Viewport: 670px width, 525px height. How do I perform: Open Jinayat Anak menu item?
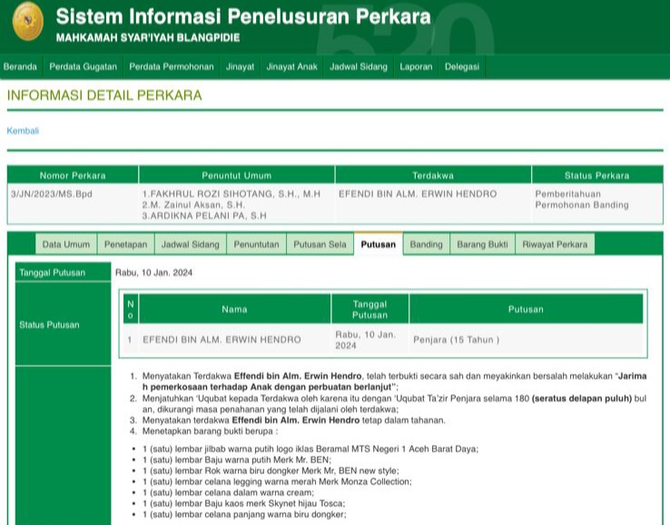tap(291, 67)
